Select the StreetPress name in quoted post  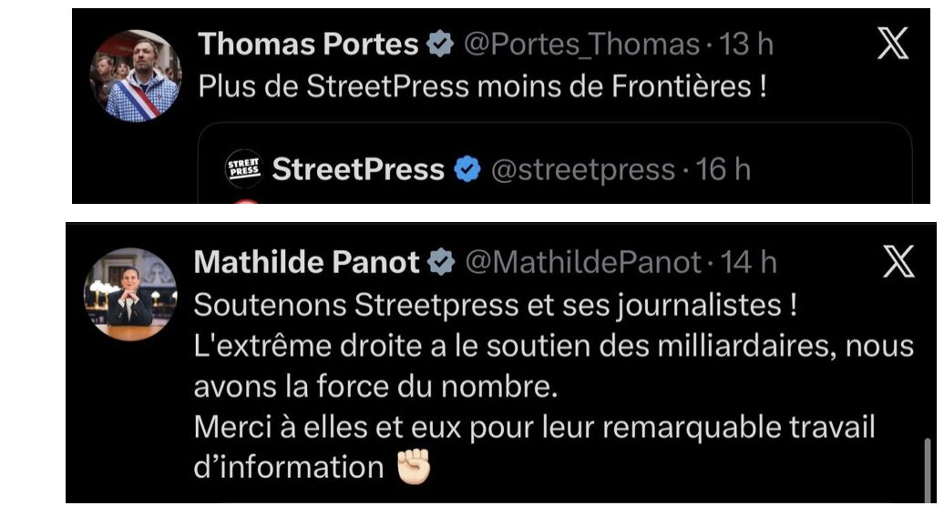tap(358, 169)
